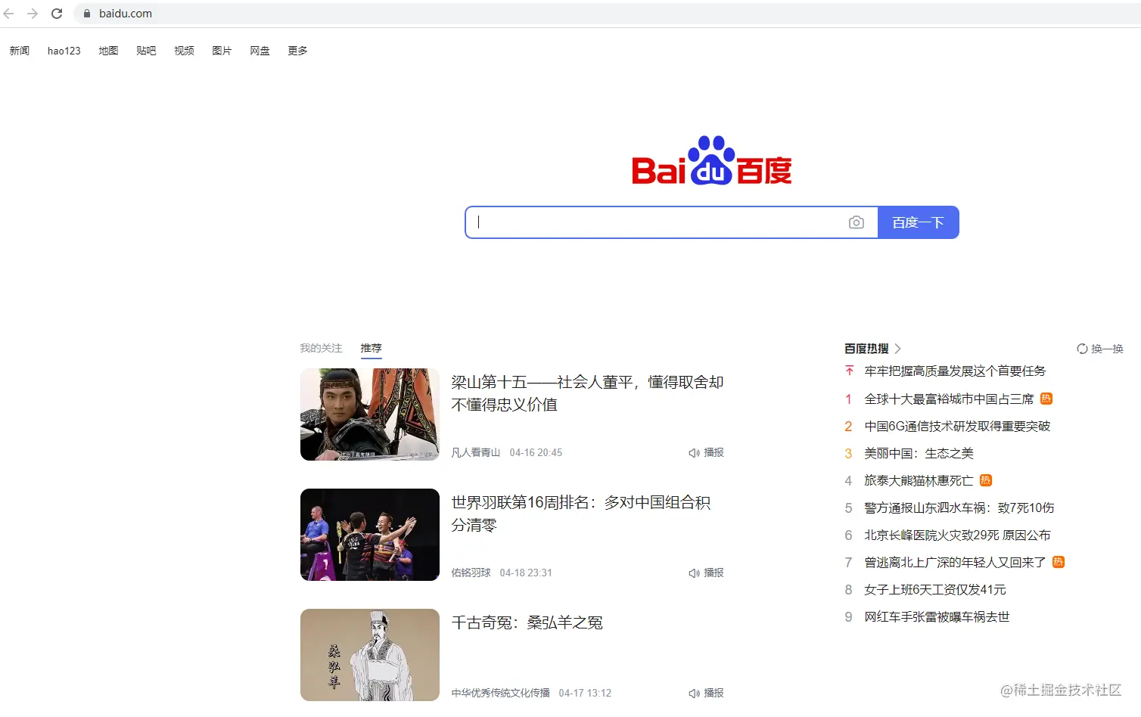Open the 百度热搜 heading link
1141x717 pixels.
[866, 349]
